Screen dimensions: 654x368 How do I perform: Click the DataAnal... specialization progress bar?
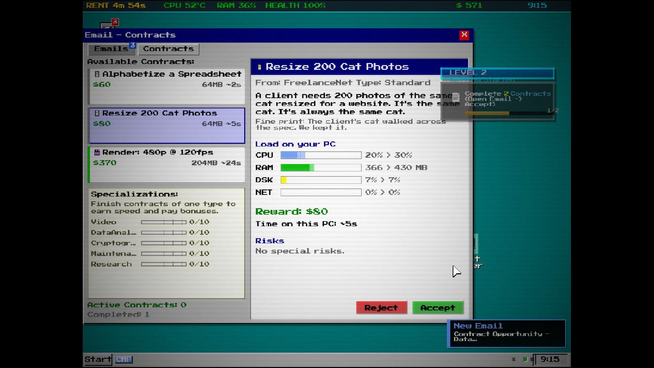(x=164, y=233)
